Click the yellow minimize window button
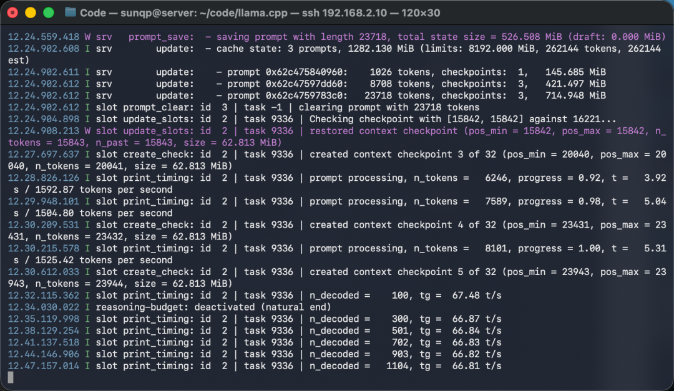The height and width of the screenshot is (391, 674). [31, 13]
